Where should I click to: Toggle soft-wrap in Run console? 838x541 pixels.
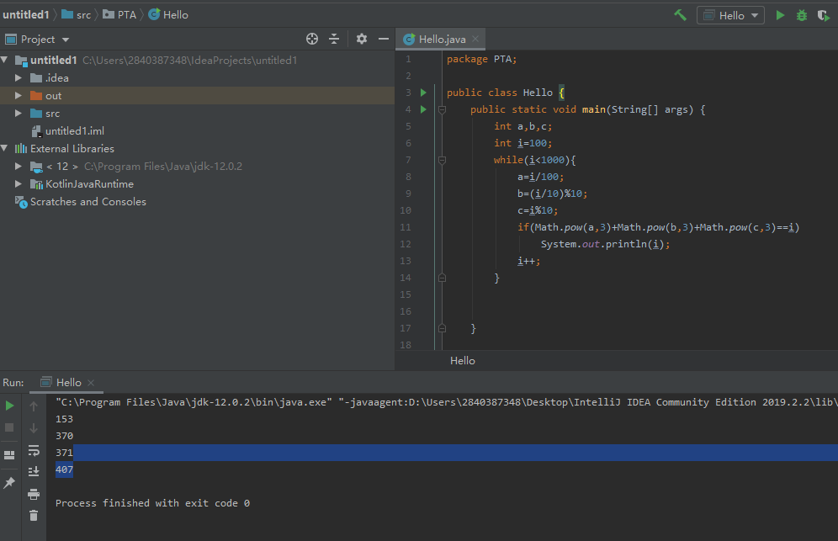click(x=34, y=450)
